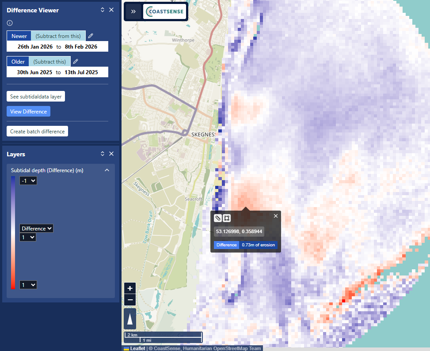
Task: Click the info icon in Difference Viewer
Action: tap(10, 23)
